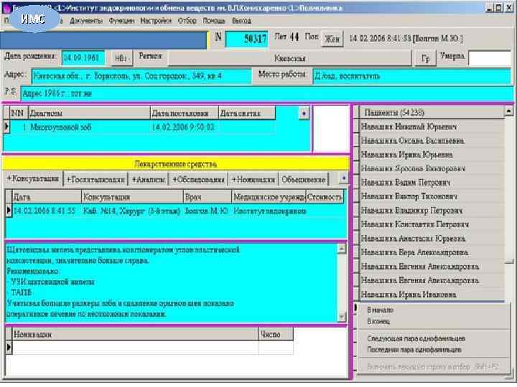Viewport: 517px width, 387px height.
Task: Click the small button in the diagnoses header
Action: (304, 113)
